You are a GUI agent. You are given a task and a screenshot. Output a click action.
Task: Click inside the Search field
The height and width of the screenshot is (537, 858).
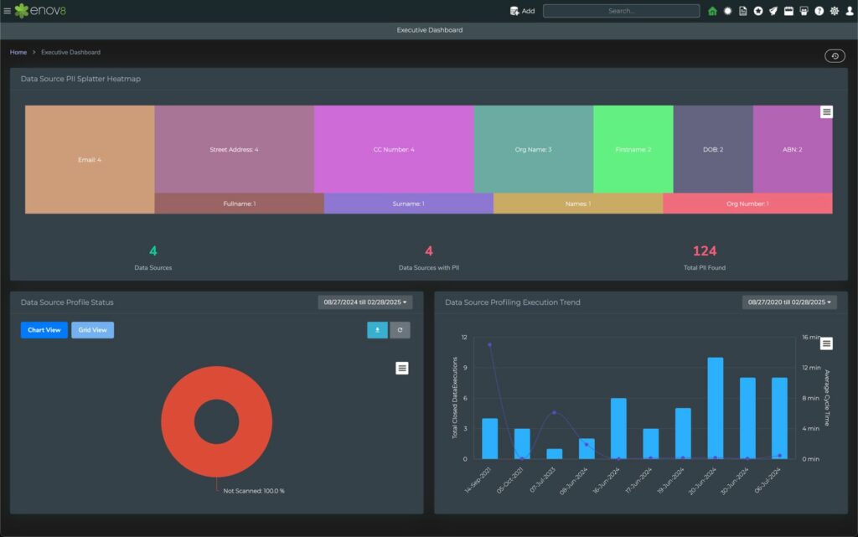[622, 11]
